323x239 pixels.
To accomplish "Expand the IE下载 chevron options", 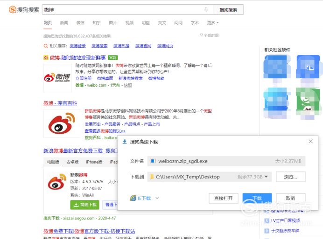I will coord(157,198).
